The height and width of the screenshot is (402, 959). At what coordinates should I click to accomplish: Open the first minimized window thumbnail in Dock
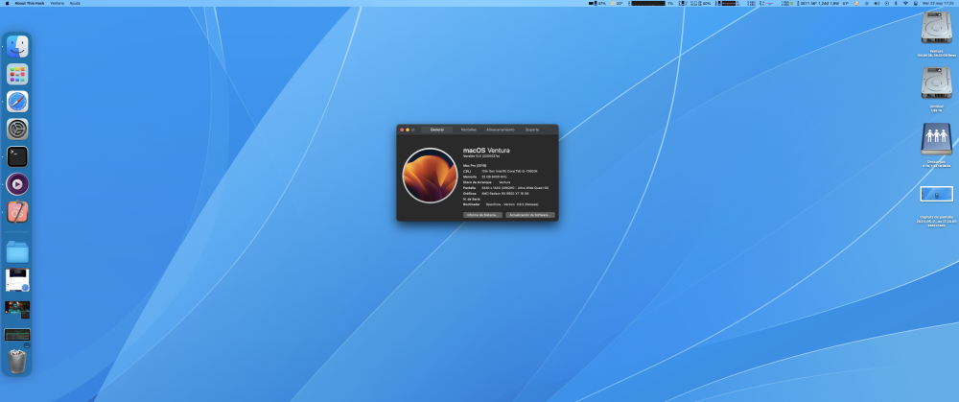pos(17,280)
